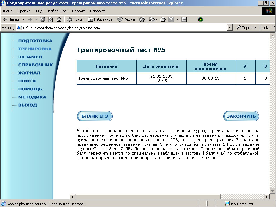This screenshot has height=207, width=276.
Task: Click the Internet Explorer title bar icon
Action: 3,3
